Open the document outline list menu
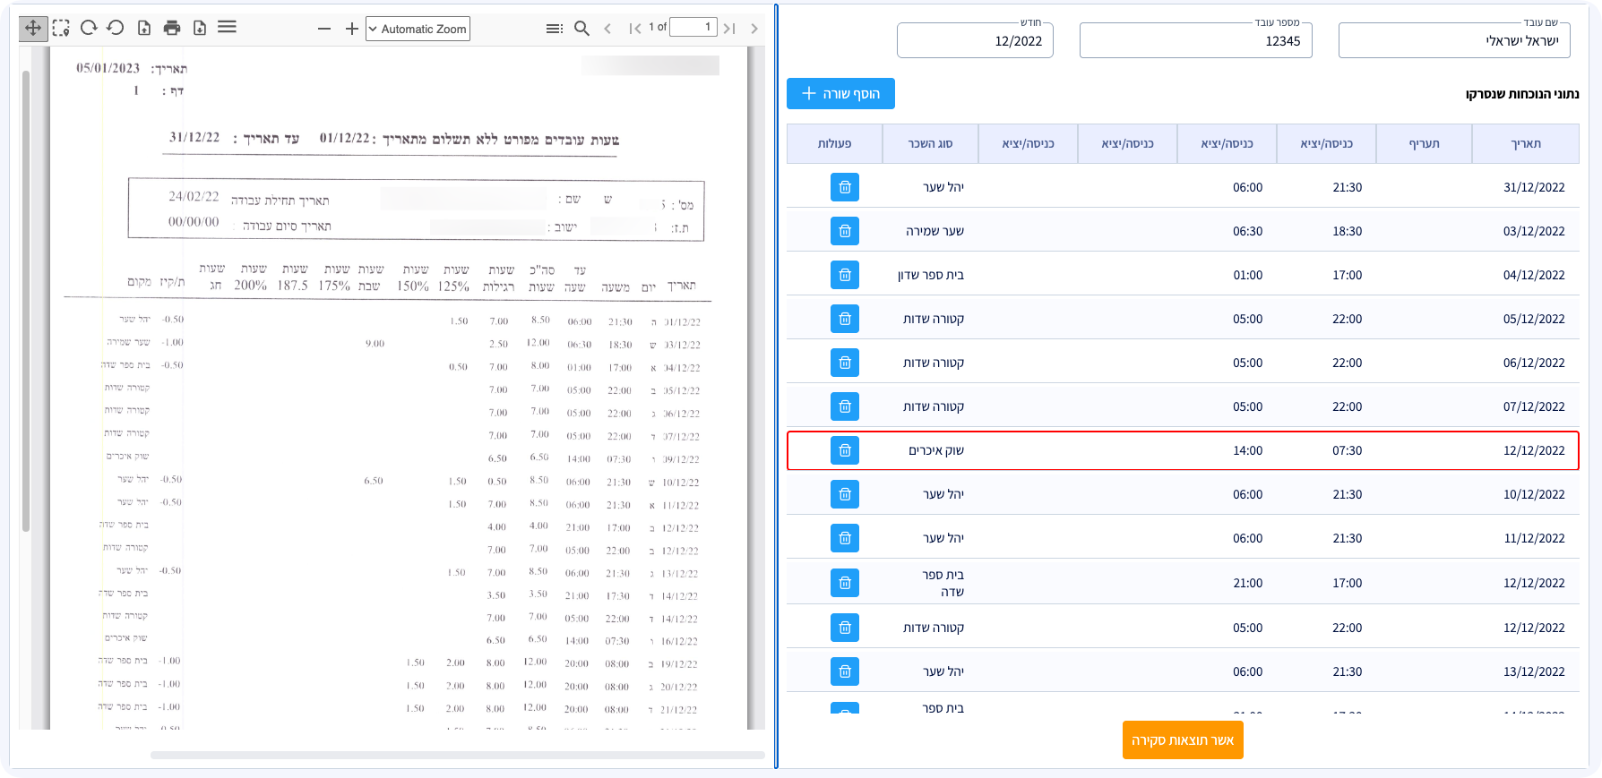The image size is (1602, 778). (555, 29)
